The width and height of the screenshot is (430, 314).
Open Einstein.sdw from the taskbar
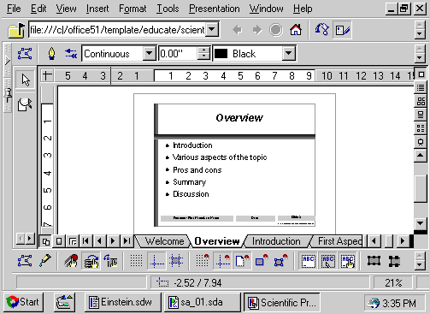pyautogui.click(x=123, y=302)
